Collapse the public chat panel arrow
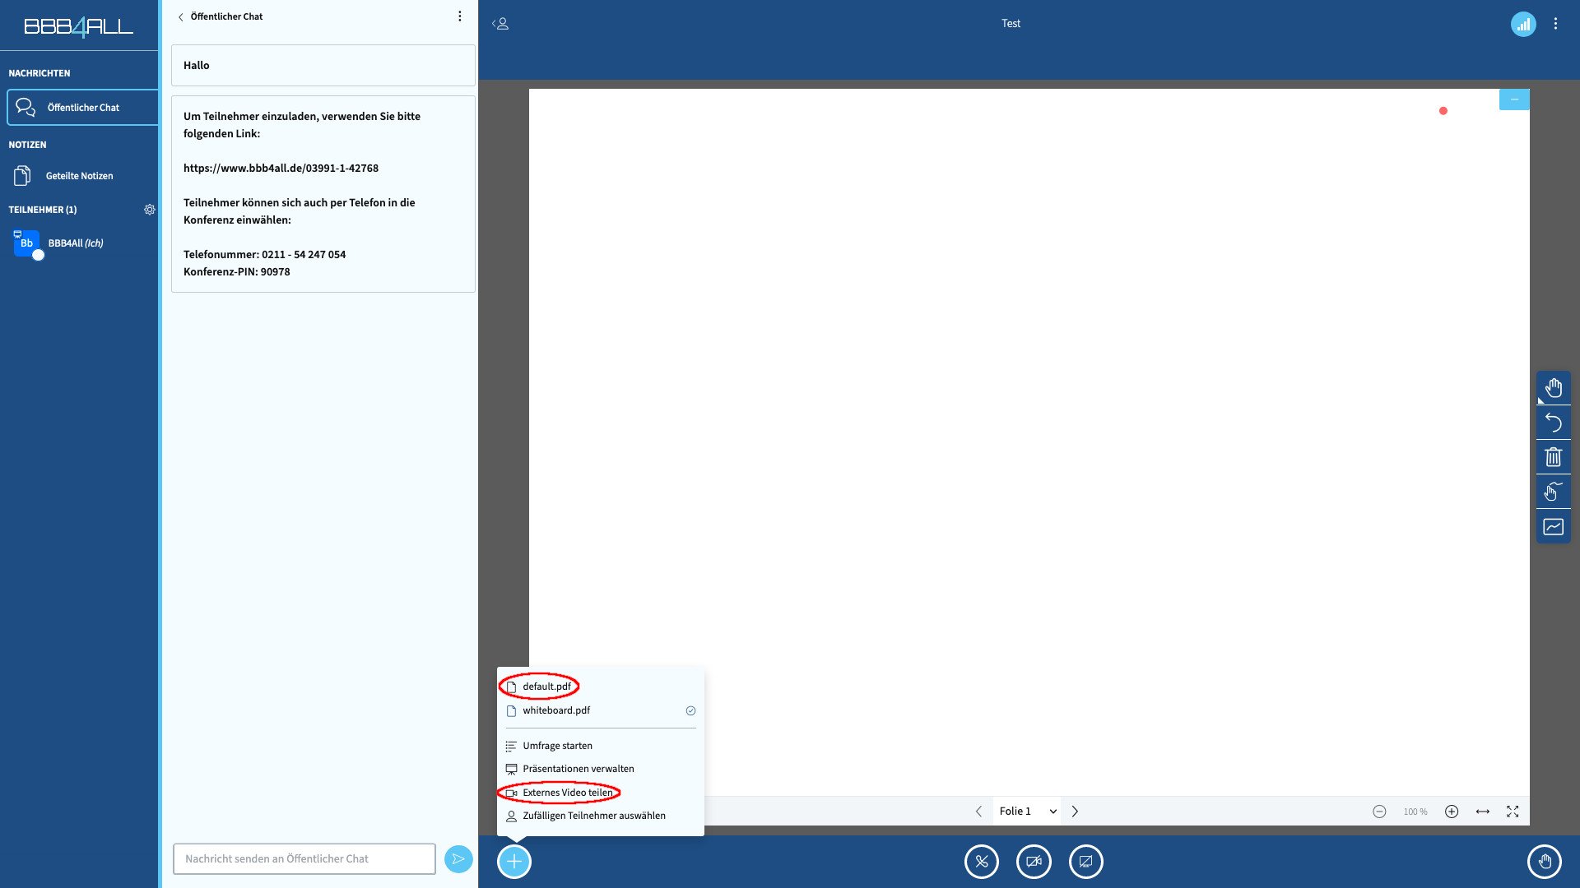This screenshot has height=888, width=1580. tap(181, 17)
